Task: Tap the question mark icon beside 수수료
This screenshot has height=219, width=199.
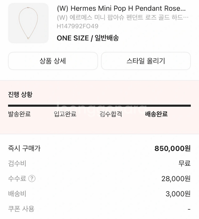Action: click(32, 179)
